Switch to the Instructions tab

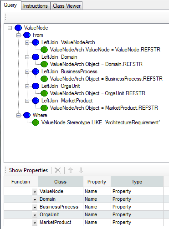point(36,6)
